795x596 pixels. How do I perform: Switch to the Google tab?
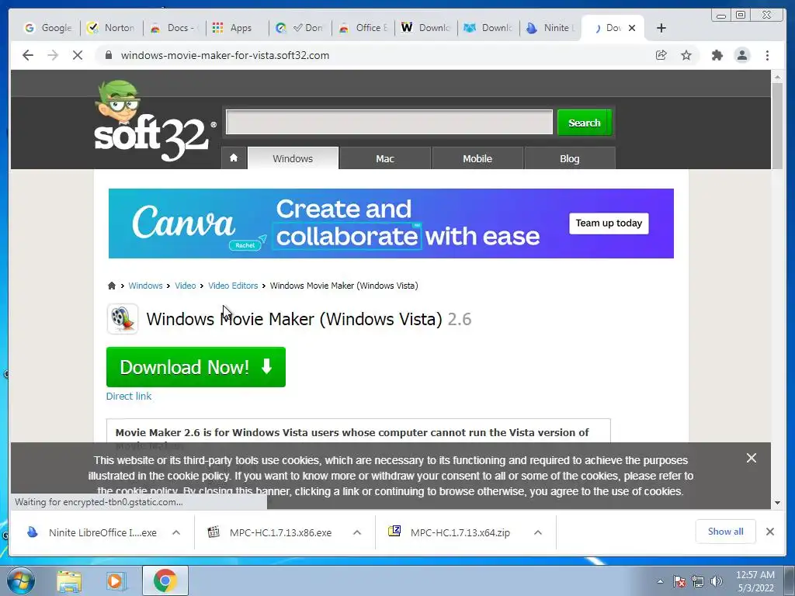coord(49,28)
